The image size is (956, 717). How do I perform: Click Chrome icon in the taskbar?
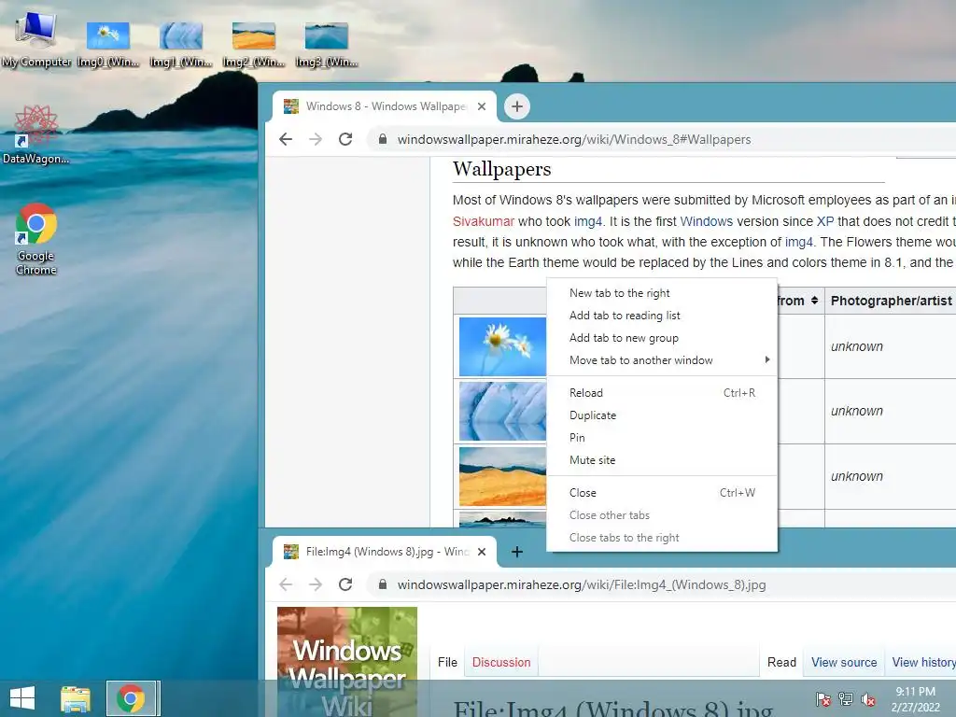(131, 698)
